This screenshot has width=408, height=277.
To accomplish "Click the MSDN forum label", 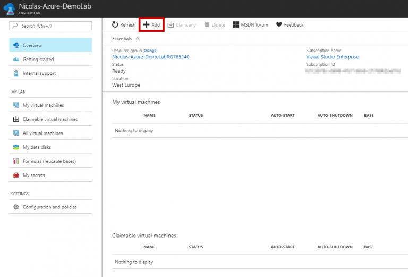I will pyautogui.click(x=254, y=25).
